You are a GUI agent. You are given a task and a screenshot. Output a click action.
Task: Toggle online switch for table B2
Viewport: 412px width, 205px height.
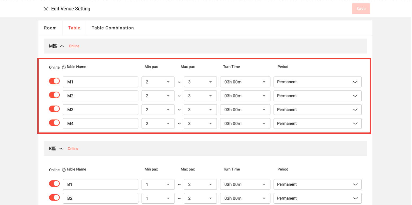(54, 198)
